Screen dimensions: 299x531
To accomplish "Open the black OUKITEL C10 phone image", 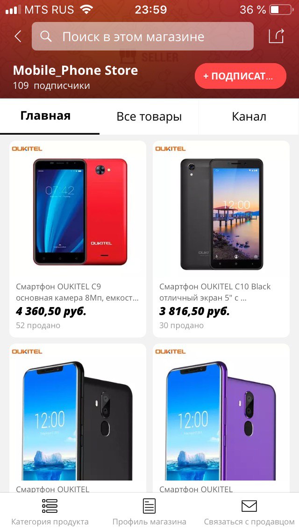I will pyautogui.click(x=221, y=214).
